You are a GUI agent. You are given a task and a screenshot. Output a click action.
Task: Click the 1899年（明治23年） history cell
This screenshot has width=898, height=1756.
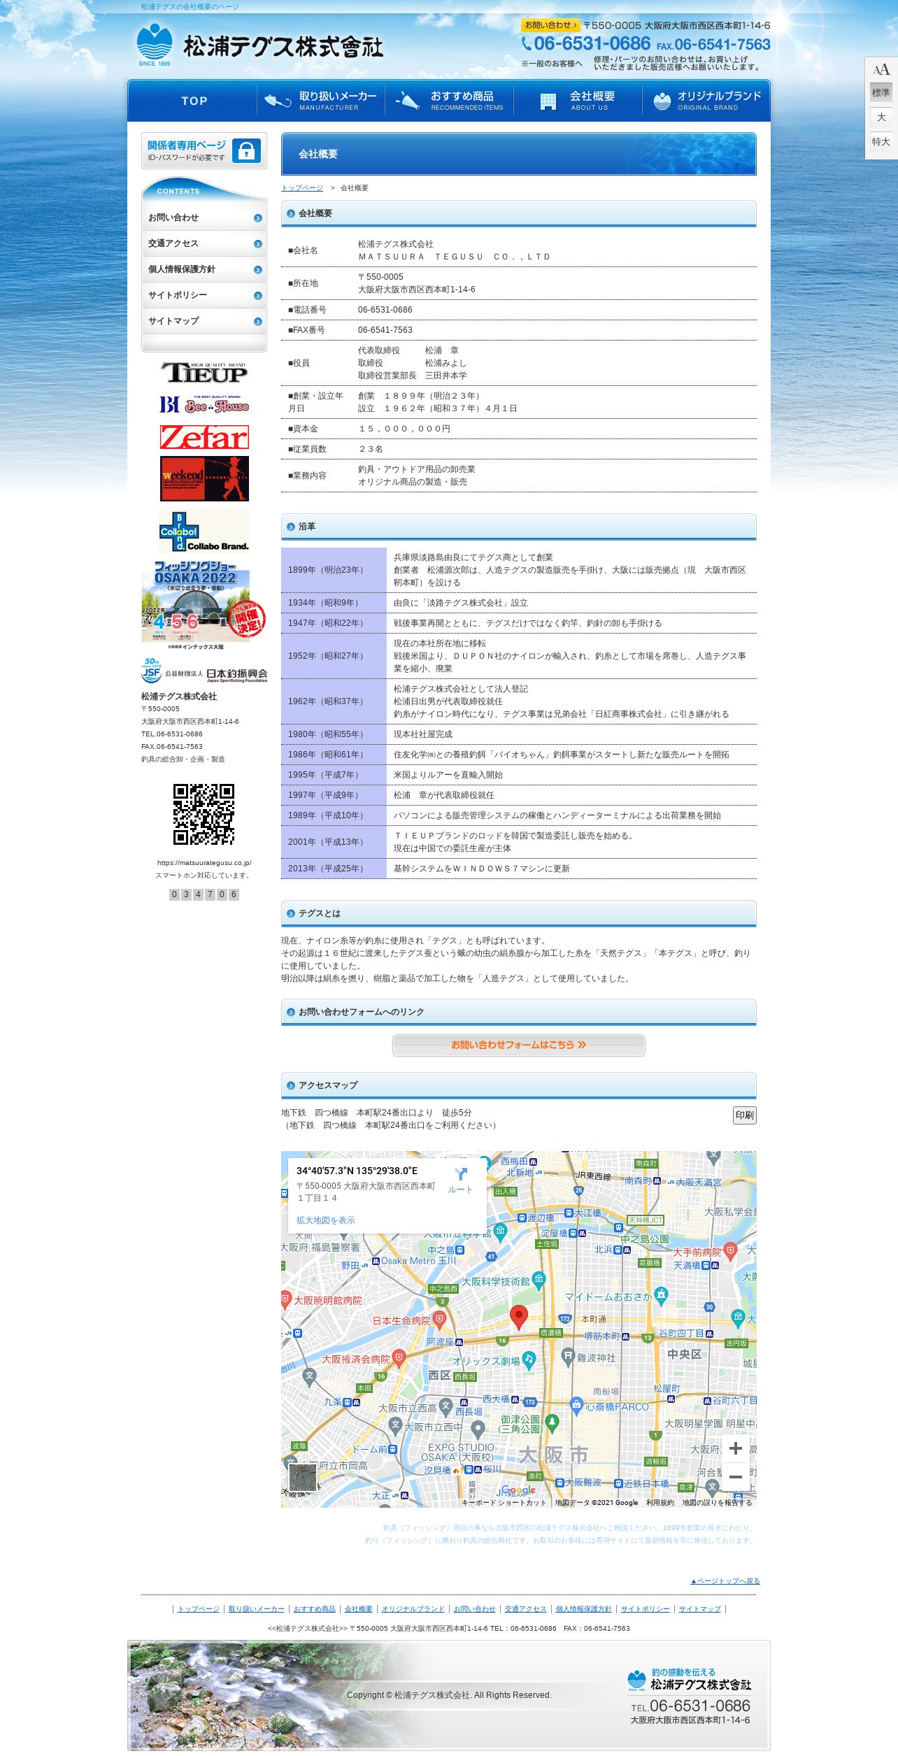[334, 570]
